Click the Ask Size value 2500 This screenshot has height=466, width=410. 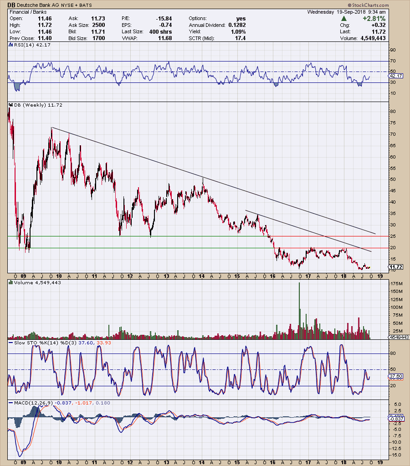(99, 25)
